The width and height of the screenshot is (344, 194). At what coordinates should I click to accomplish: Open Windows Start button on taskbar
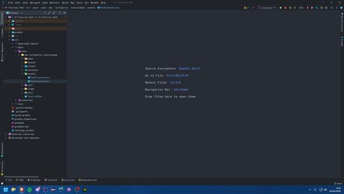click(x=6, y=190)
